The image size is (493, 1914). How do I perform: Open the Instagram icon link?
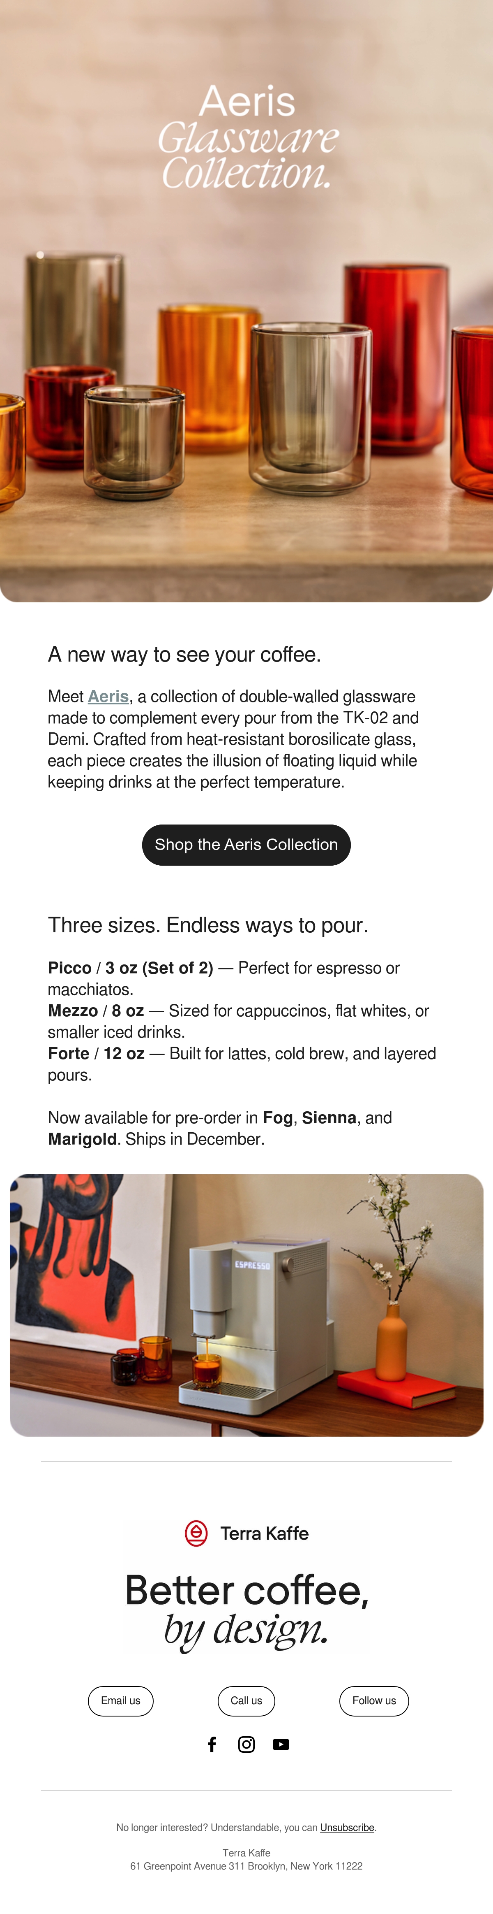tap(246, 1744)
